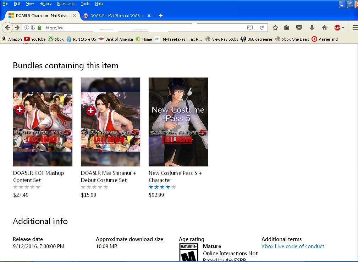This screenshot has width=358, height=262.
Task: Close the second DOA5LR - Mai Shiranui tab
Action: (x=149, y=16)
